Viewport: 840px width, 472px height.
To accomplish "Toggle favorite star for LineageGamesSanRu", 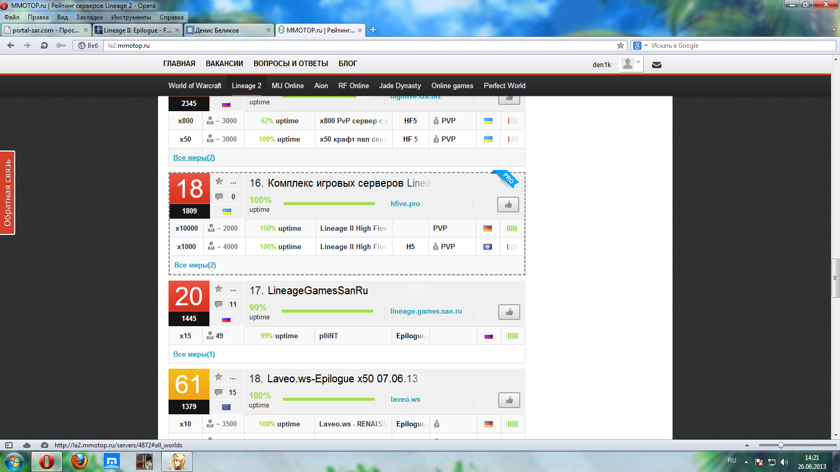I will point(218,289).
